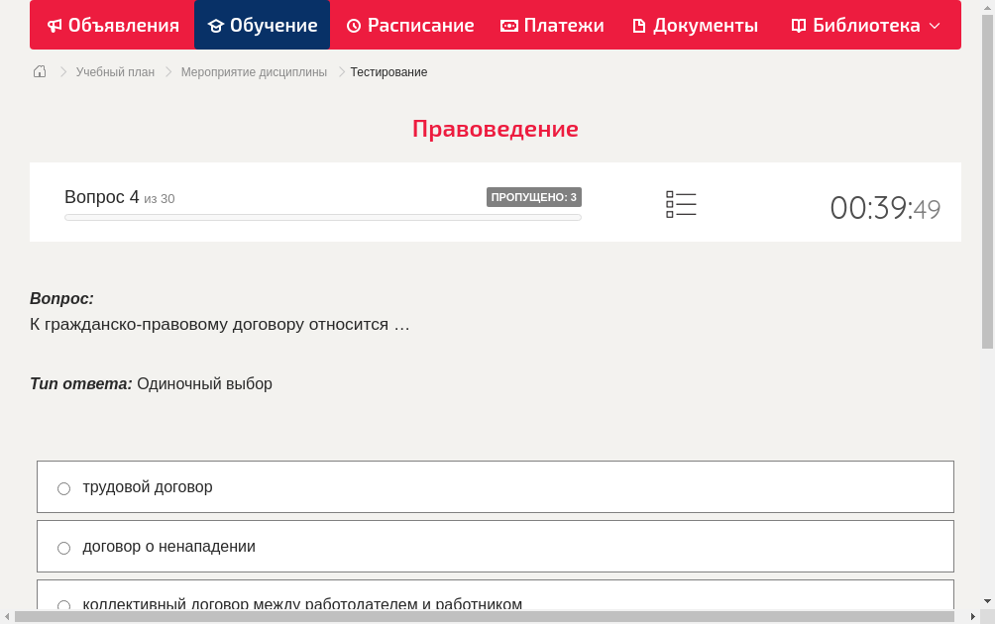
Task: Expand the Библиотека dropdown chevron
Action: coord(935,27)
